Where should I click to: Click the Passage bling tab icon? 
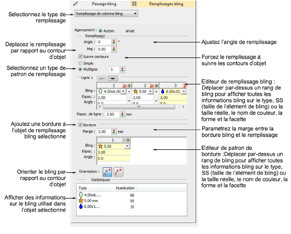pyautogui.click(x=76, y=4)
